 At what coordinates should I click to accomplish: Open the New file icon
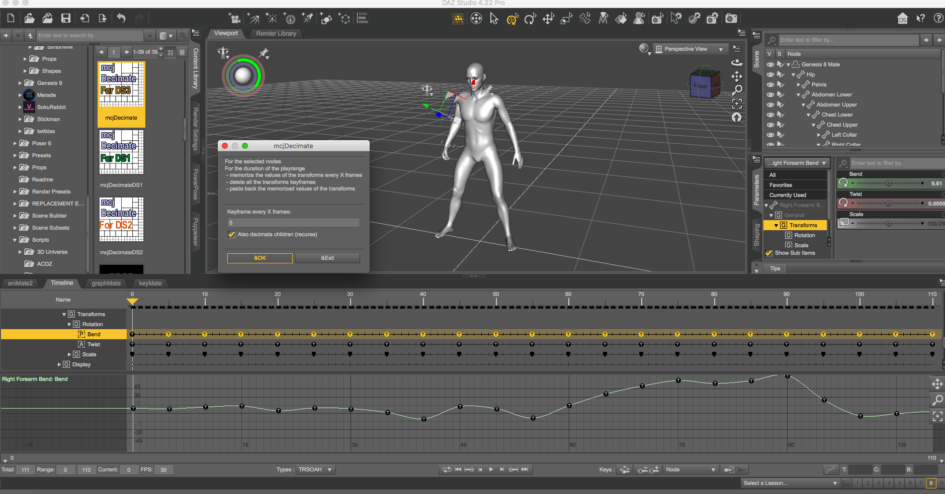[x=11, y=19]
